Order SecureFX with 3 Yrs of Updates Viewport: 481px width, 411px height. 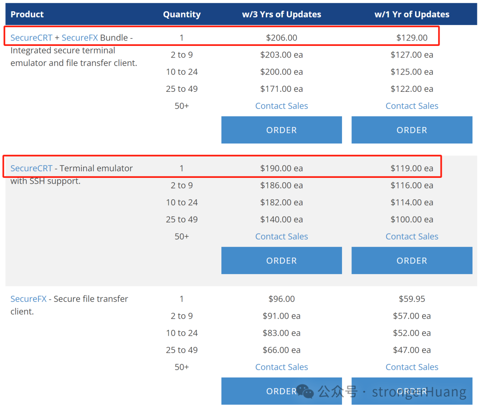click(281, 391)
